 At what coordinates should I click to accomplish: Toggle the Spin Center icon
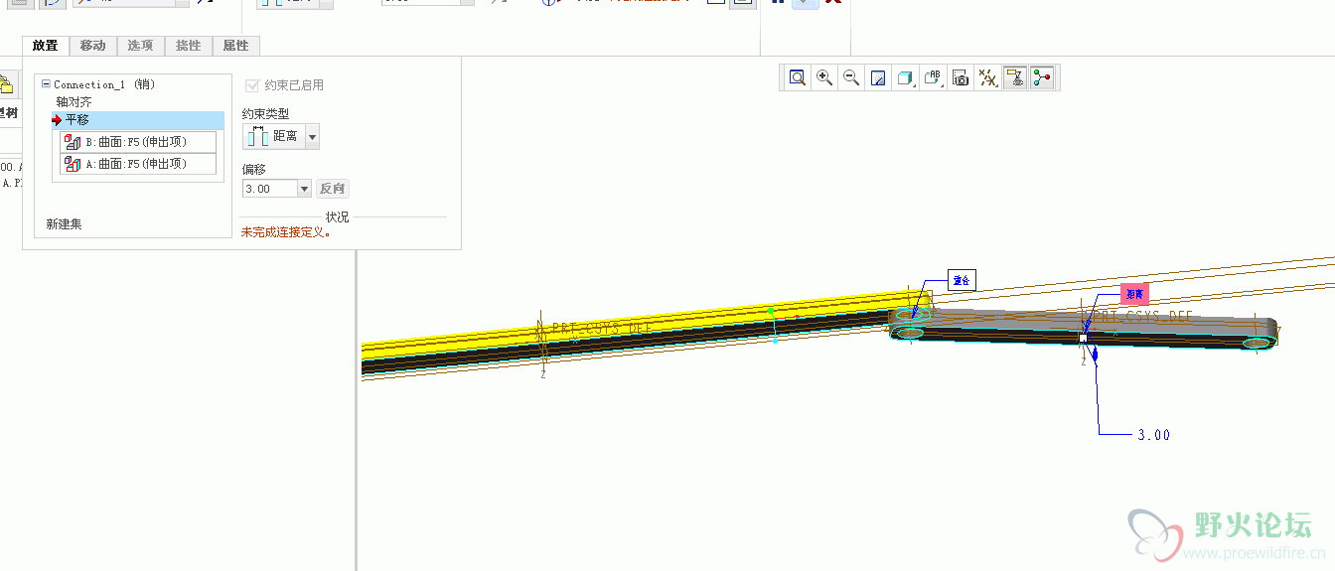[1041, 77]
